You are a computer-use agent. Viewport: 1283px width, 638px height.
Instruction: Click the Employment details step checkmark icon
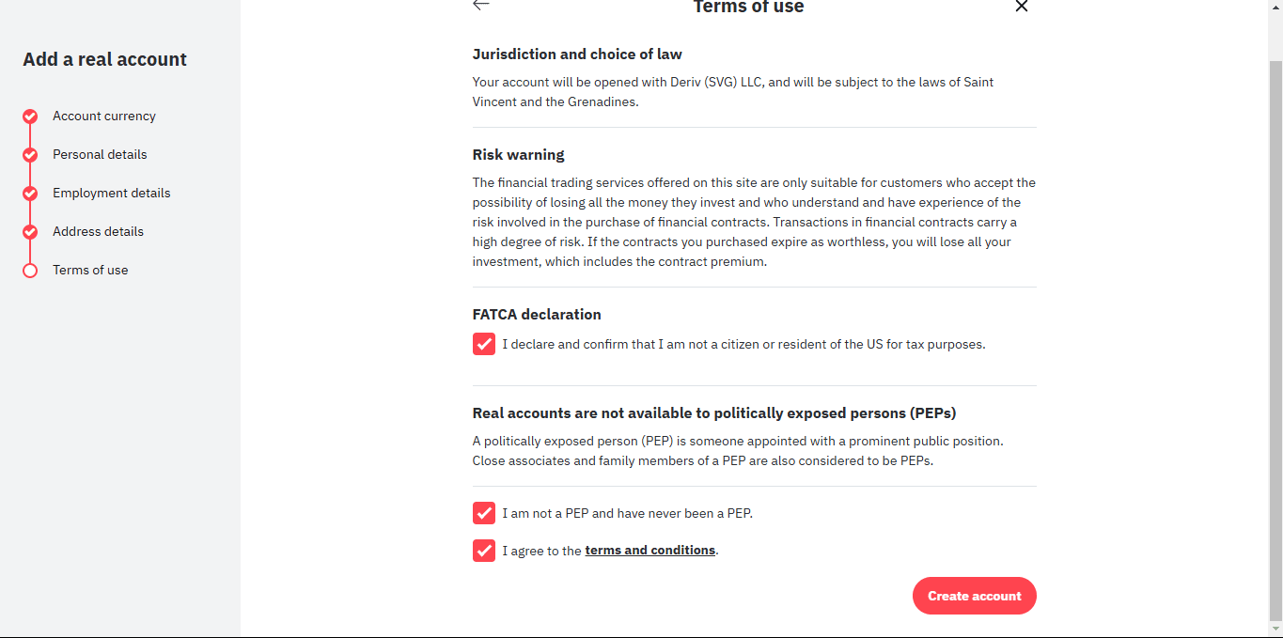pyautogui.click(x=30, y=194)
